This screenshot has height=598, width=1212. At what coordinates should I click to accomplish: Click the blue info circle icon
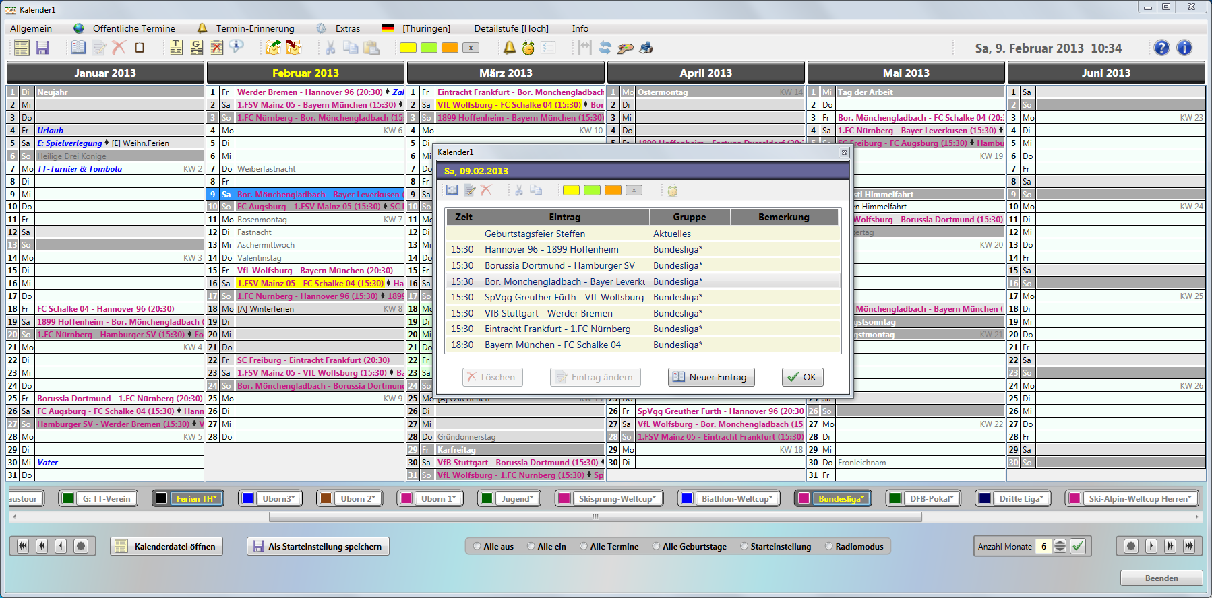click(1184, 48)
